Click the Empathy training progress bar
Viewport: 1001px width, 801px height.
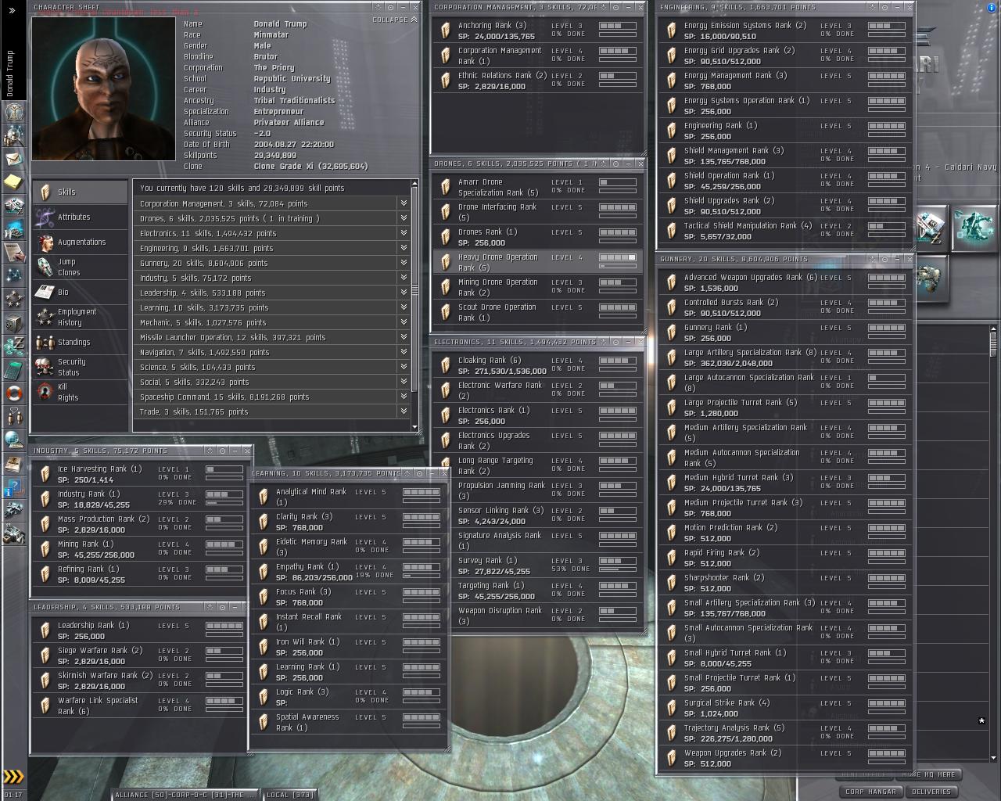421,577
